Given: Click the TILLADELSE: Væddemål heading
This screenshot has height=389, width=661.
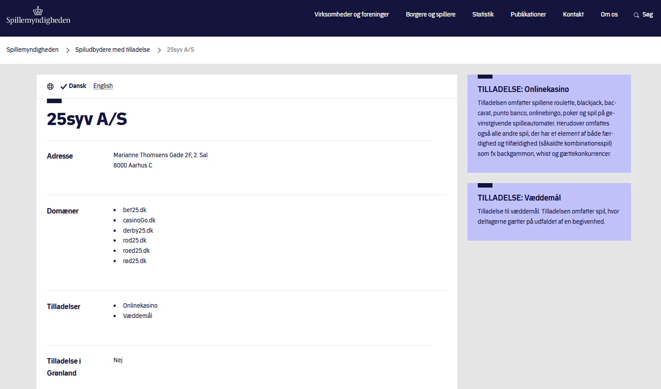Looking at the screenshot, I should 519,198.
